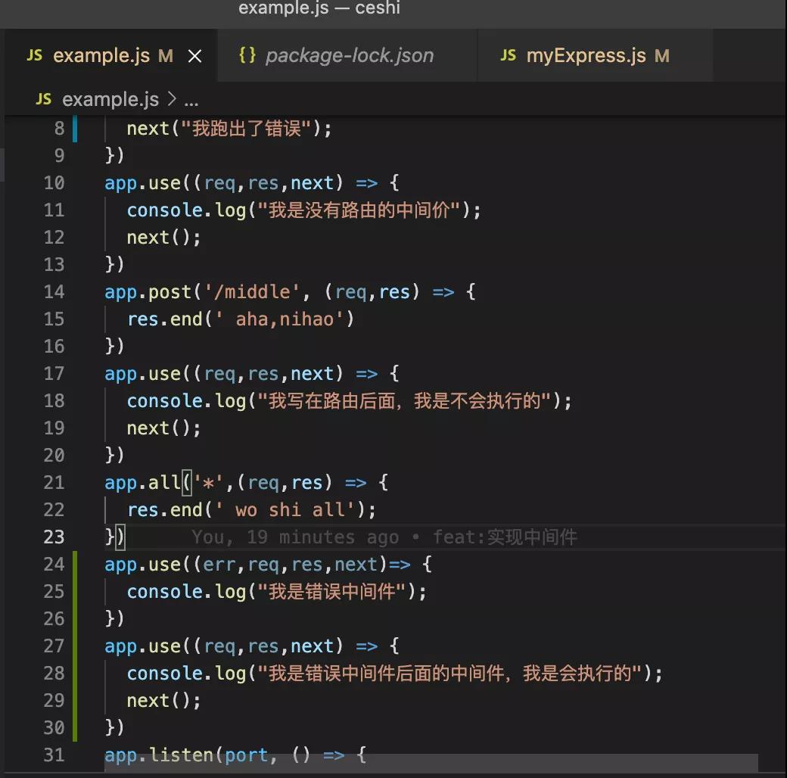Click next(); on line 29
Image resolution: width=787 pixels, height=778 pixels.
[x=163, y=701]
